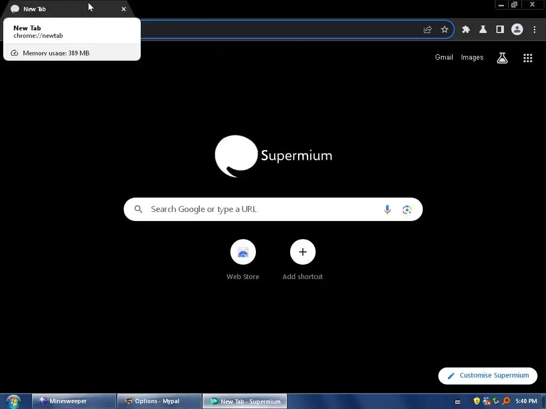
Task: Click New Tab - Supermium taskbar button
Action: pos(245,401)
